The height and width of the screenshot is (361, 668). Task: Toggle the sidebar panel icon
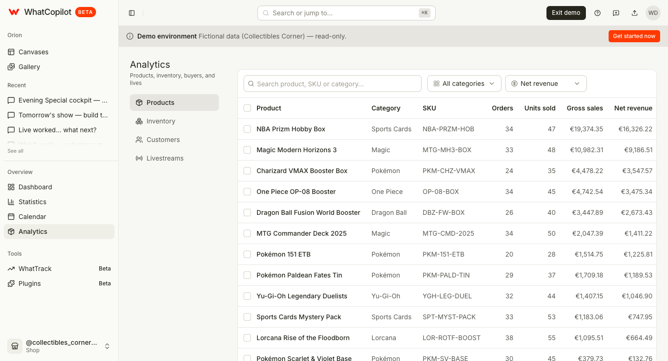pos(132,13)
